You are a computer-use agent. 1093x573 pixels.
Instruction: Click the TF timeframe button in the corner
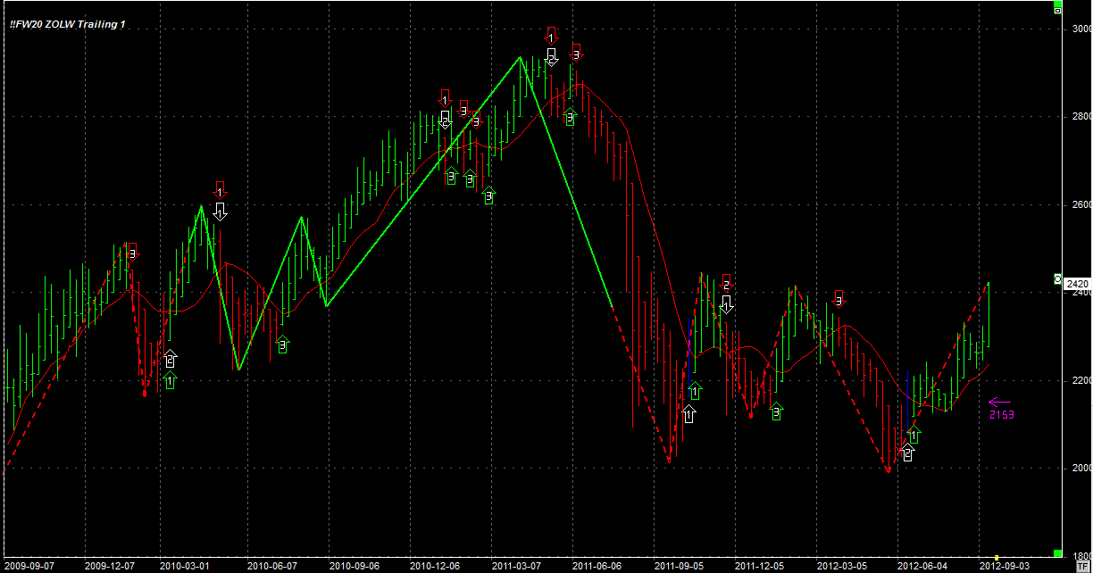tap(1083, 565)
